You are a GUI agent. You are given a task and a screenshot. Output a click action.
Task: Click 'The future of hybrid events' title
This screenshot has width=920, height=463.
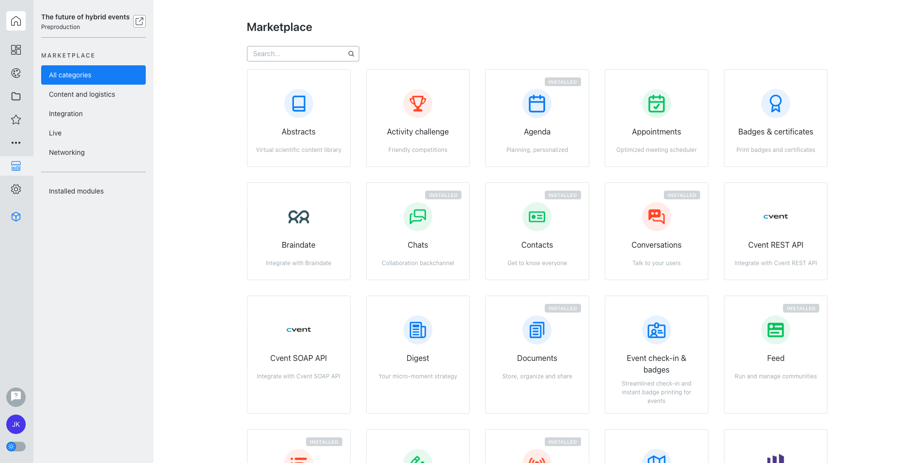click(85, 17)
